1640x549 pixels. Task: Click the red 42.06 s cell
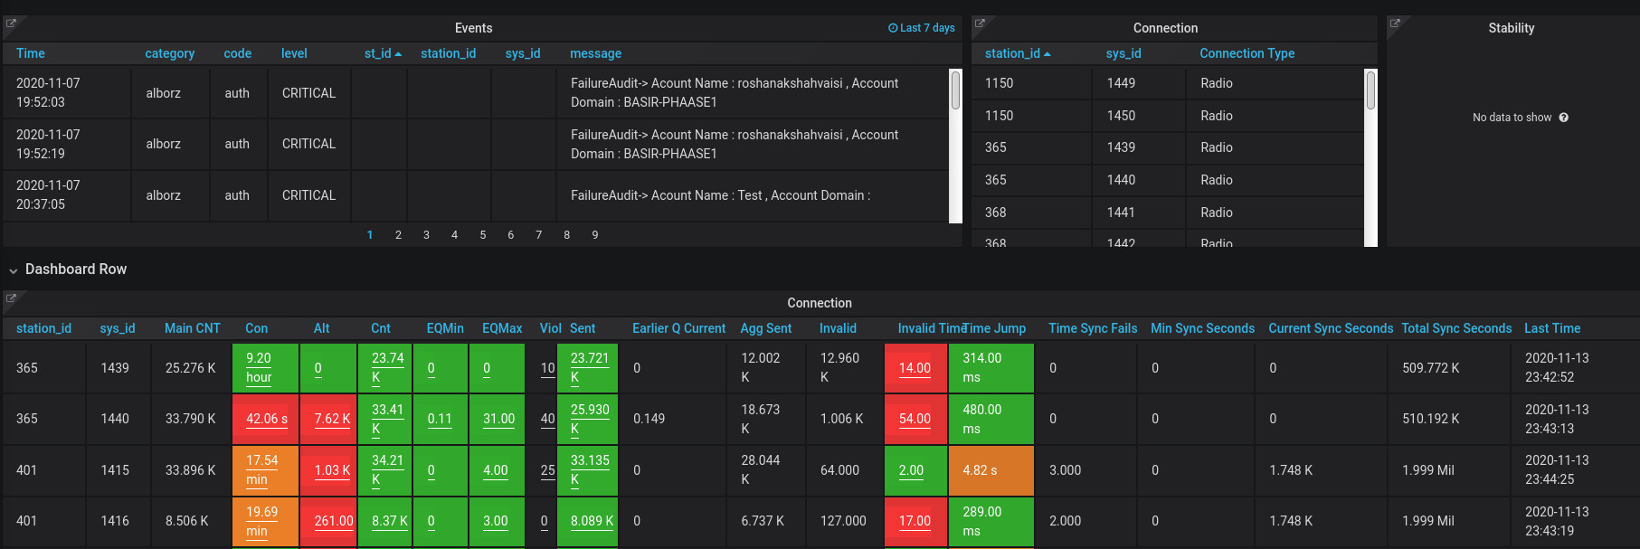coord(266,419)
